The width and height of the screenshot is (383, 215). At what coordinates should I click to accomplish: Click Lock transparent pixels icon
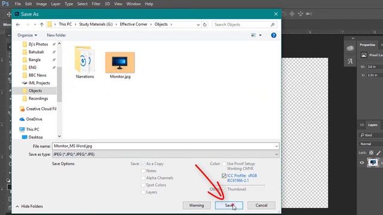371,153
